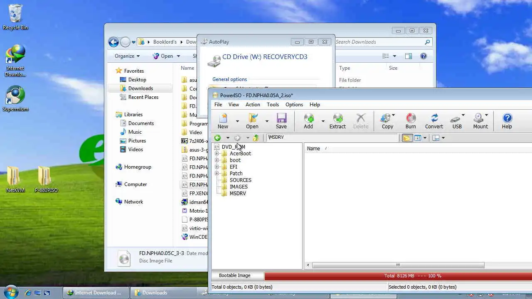Click the file list view mode icon
The height and width of the screenshot is (299, 532).
[418, 138]
